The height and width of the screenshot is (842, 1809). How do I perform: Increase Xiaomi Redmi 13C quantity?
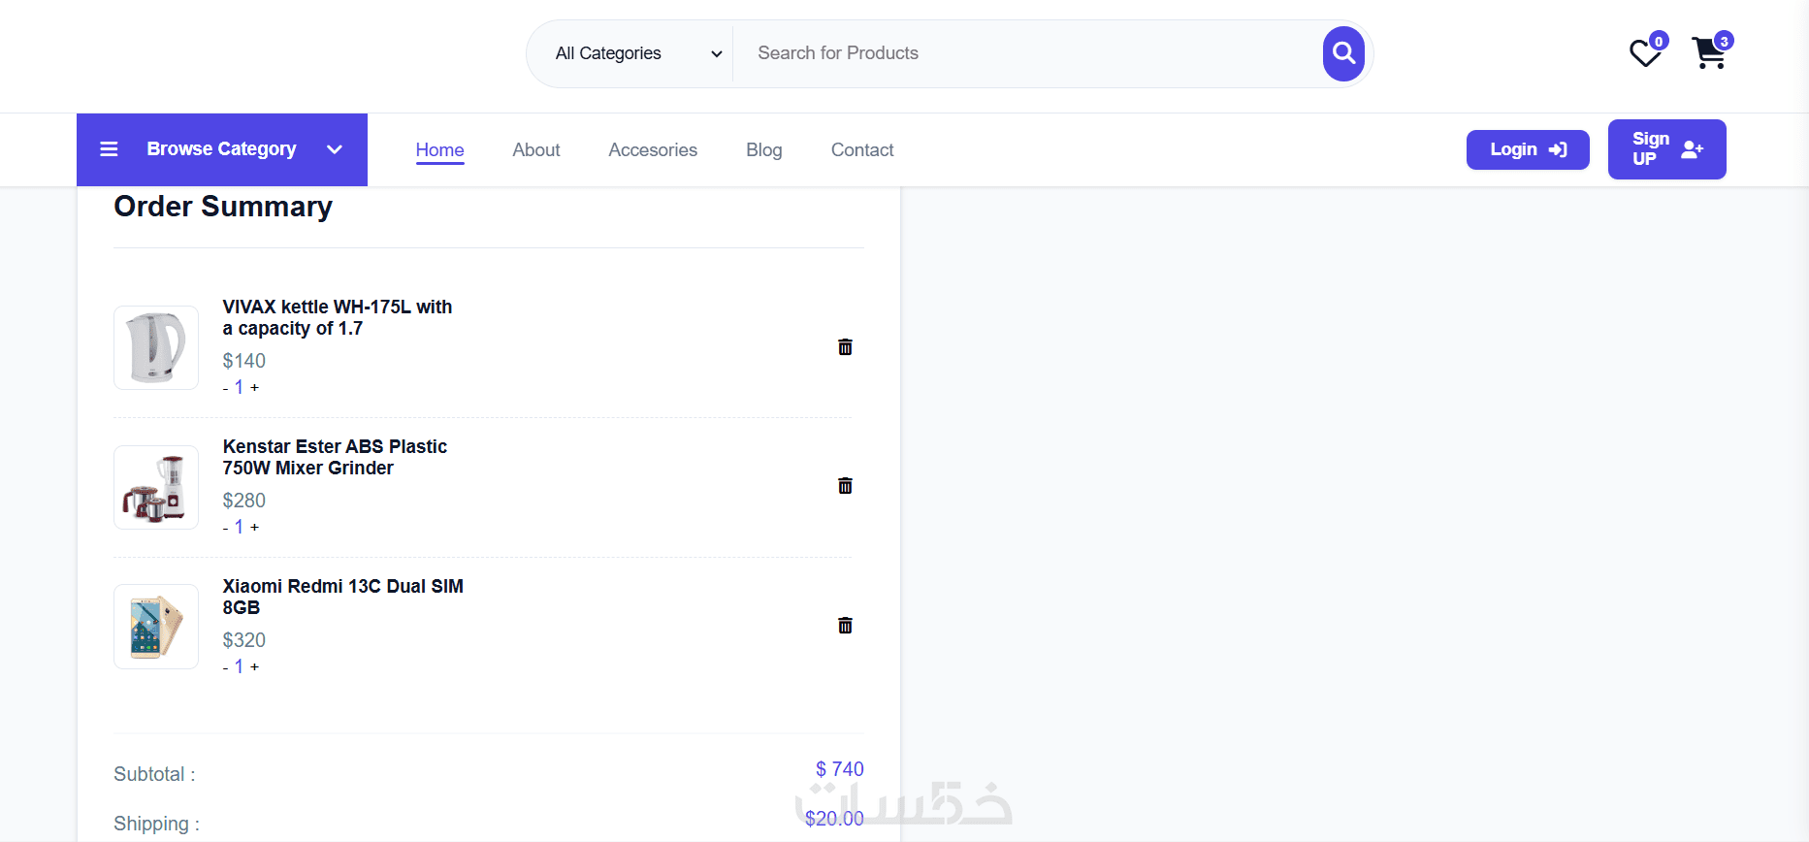tap(255, 666)
